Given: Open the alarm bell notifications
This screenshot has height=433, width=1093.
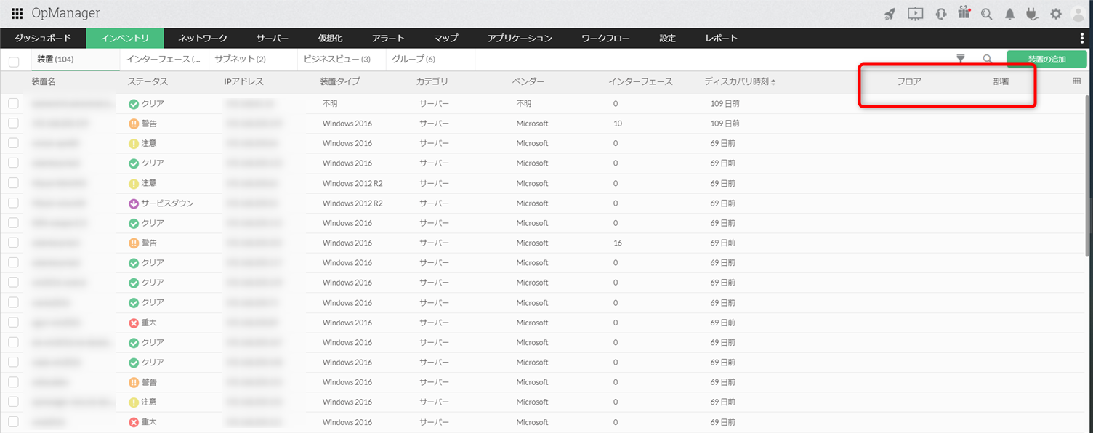Looking at the screenshot, I should point(1009,14).
